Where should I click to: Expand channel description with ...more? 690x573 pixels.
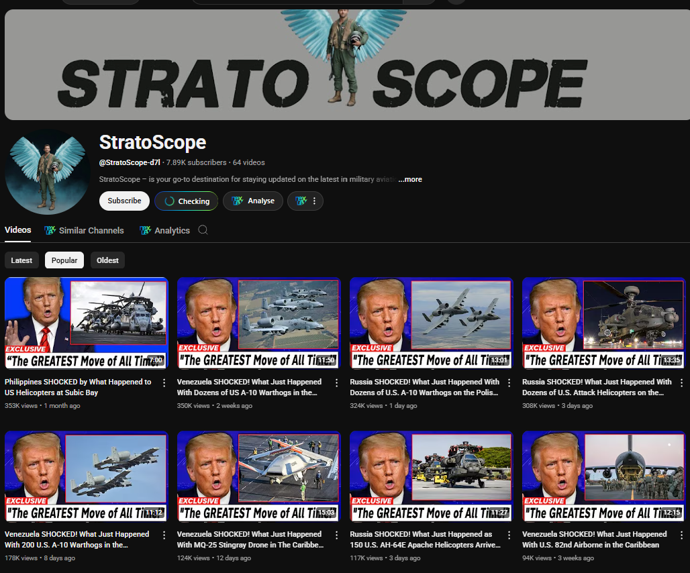pos(410,179)
